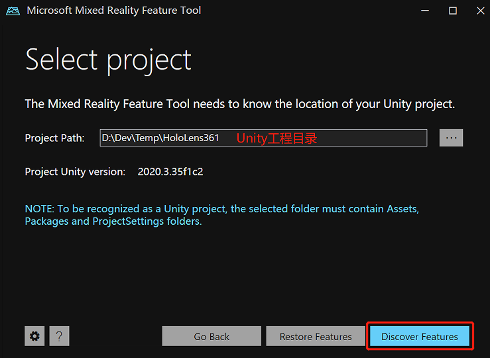Click the Restore Features button
Screen dimensions: 490x358
tap(316, 336)
